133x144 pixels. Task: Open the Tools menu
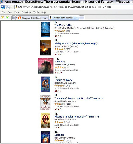pyautogui.click(x=36, y=12)
